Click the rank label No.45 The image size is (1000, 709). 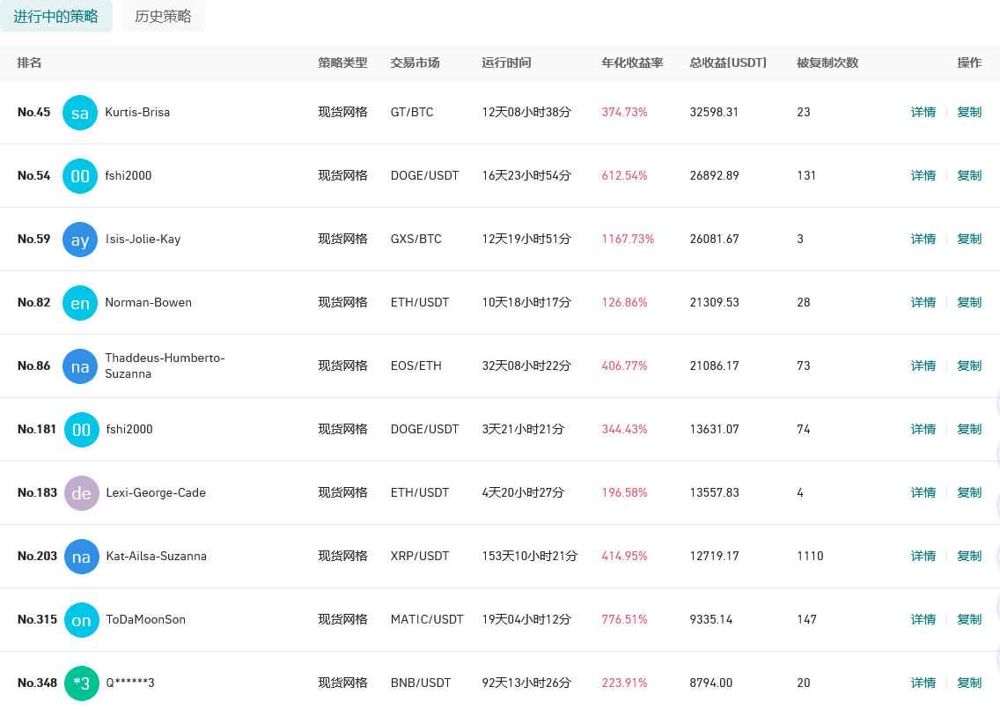(33, 113)
